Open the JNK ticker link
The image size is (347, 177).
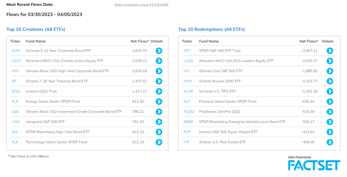point(15,132)
